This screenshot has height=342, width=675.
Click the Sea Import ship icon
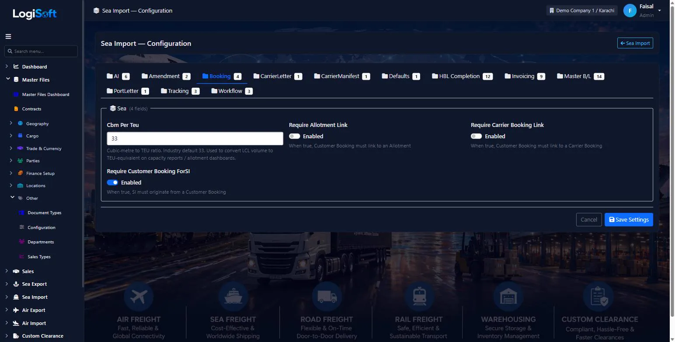pyautogui.click(x=16, y=297)
